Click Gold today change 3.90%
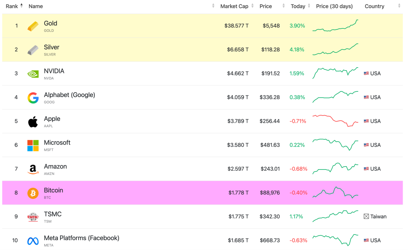The height and width of the screenshot is (250, 408). [297, 26]
